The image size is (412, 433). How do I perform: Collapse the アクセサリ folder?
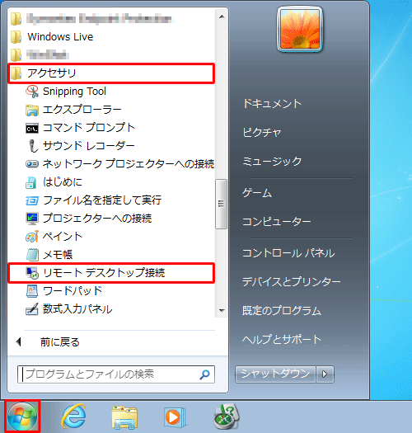pos(111,73)
